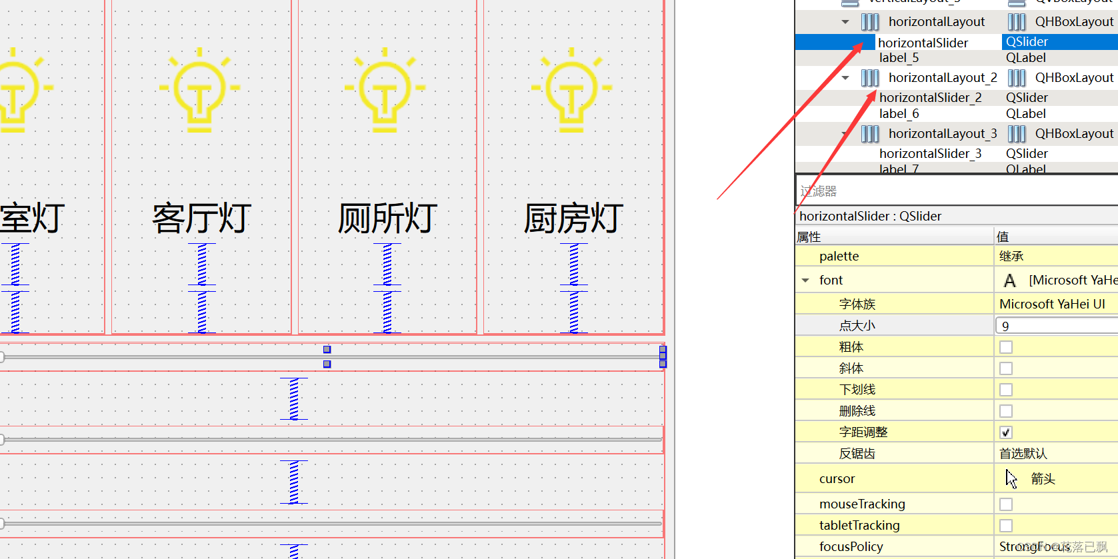Uncheck the 字距调整 kerning checkbox
Viewport: 1118px width, 559px height.
click(x=1006, y=432)
